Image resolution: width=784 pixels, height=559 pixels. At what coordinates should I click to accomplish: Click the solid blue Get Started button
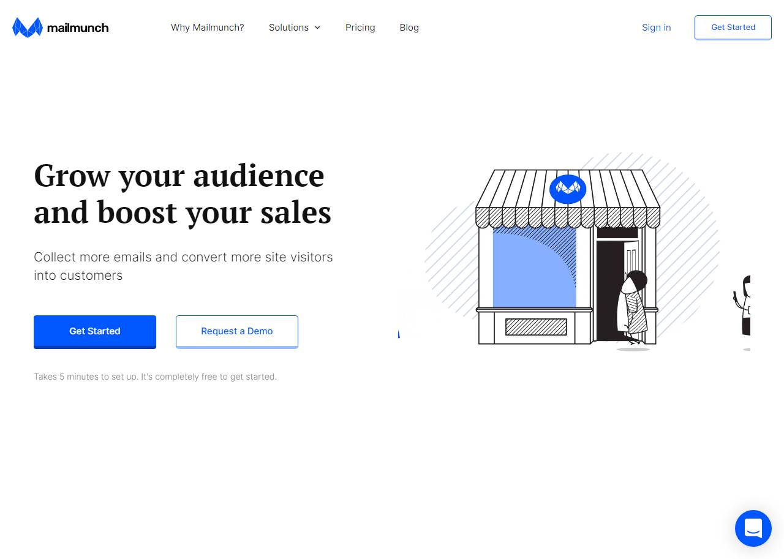pyautogui.click(x=95, y=331)
